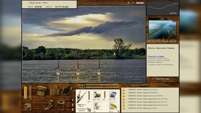Click '3. Black Tuna 56 - 1750 кг' title

(38, 3)
